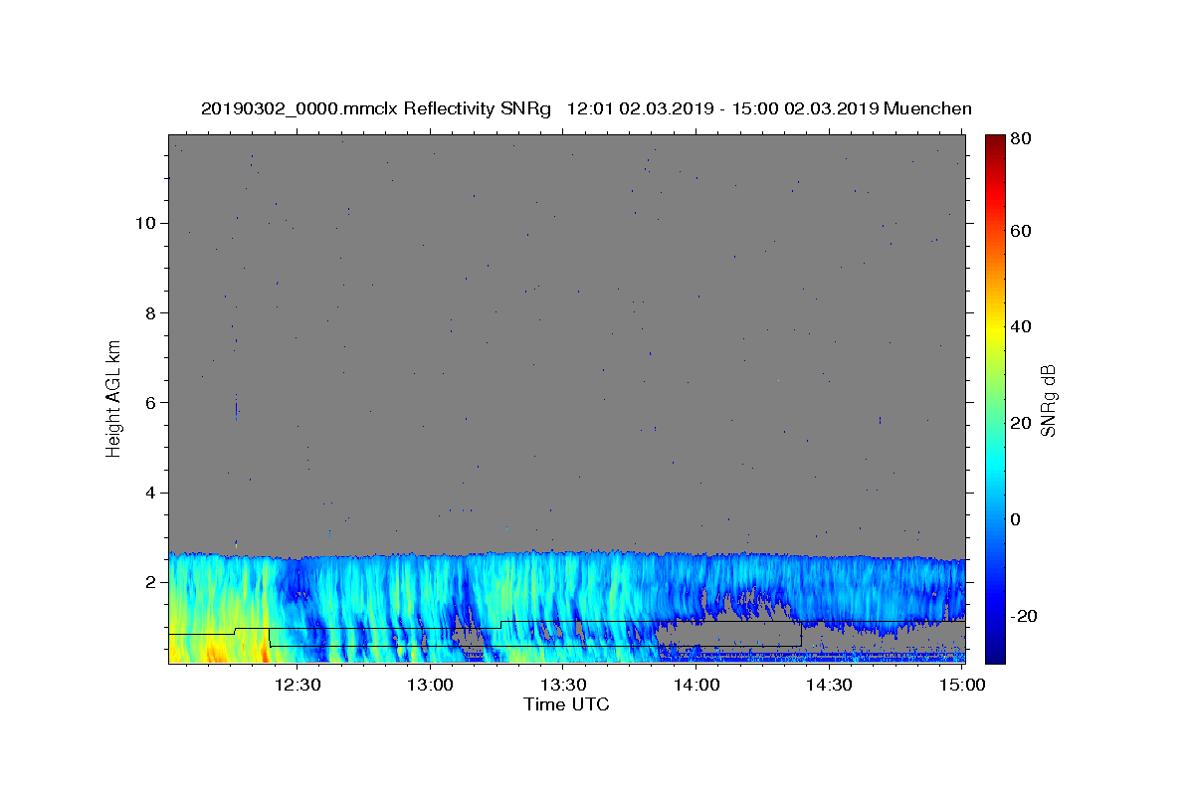The height and width of the screenshot is (796, 1194).
Task: Click the height tick label 2
Action: (153, 582)
